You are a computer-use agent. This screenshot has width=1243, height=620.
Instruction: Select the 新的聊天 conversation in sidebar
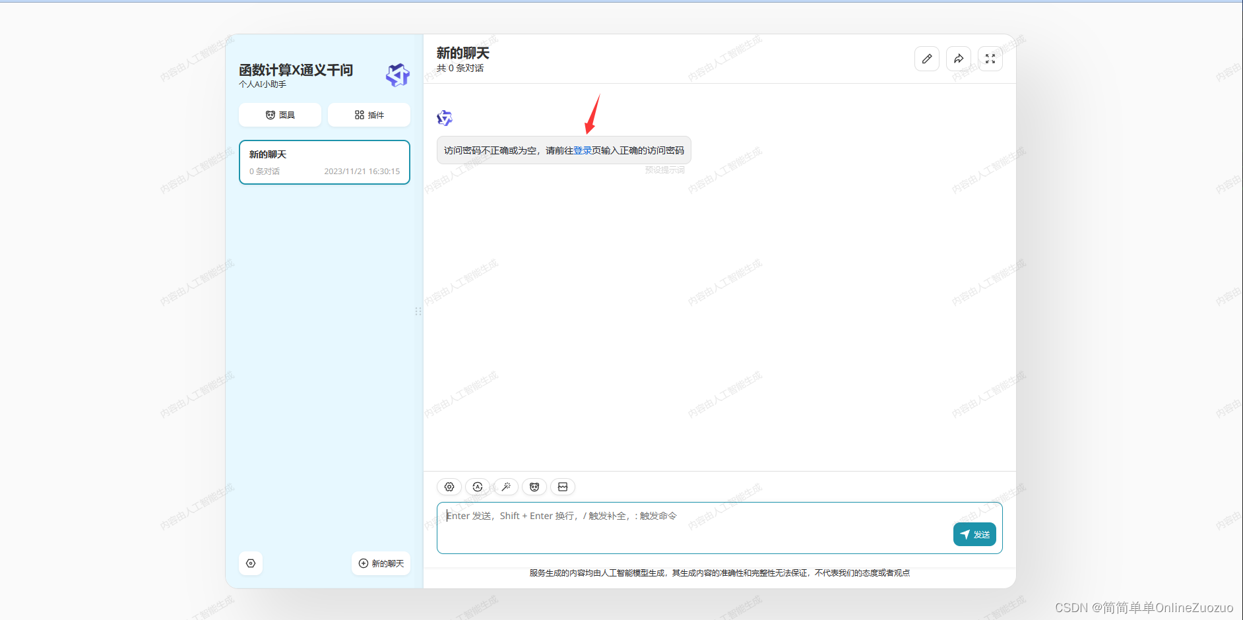pyautogui.click(x=325, y=162)
